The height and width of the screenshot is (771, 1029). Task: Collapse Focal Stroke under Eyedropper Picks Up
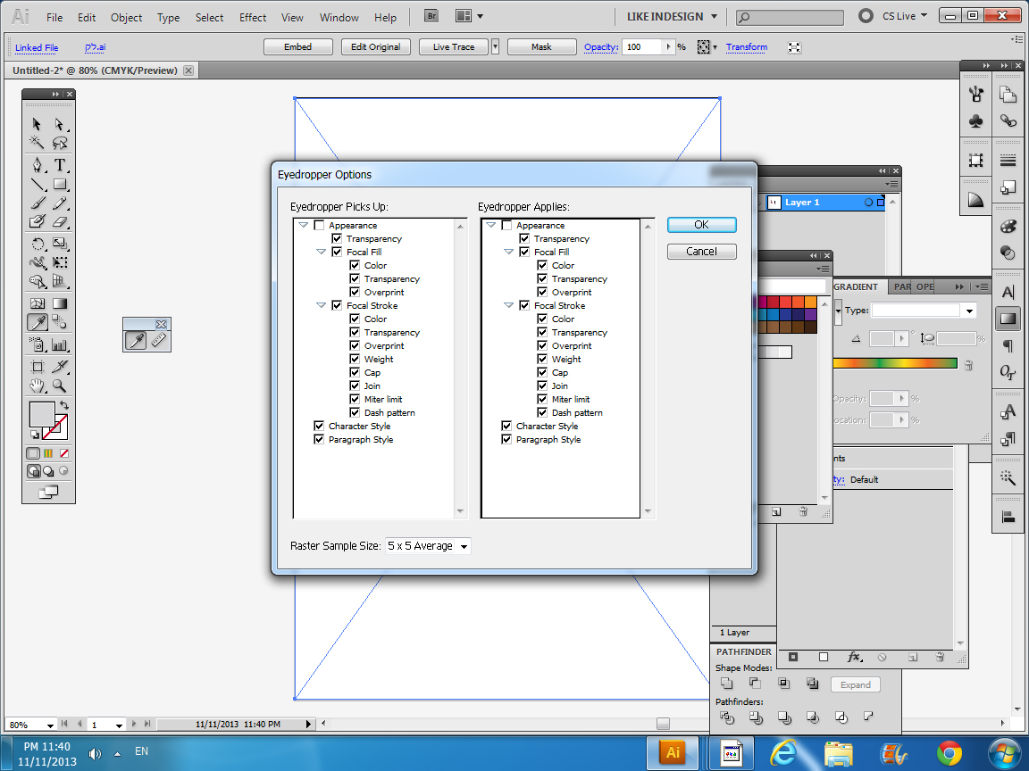[x=322, y=305]
